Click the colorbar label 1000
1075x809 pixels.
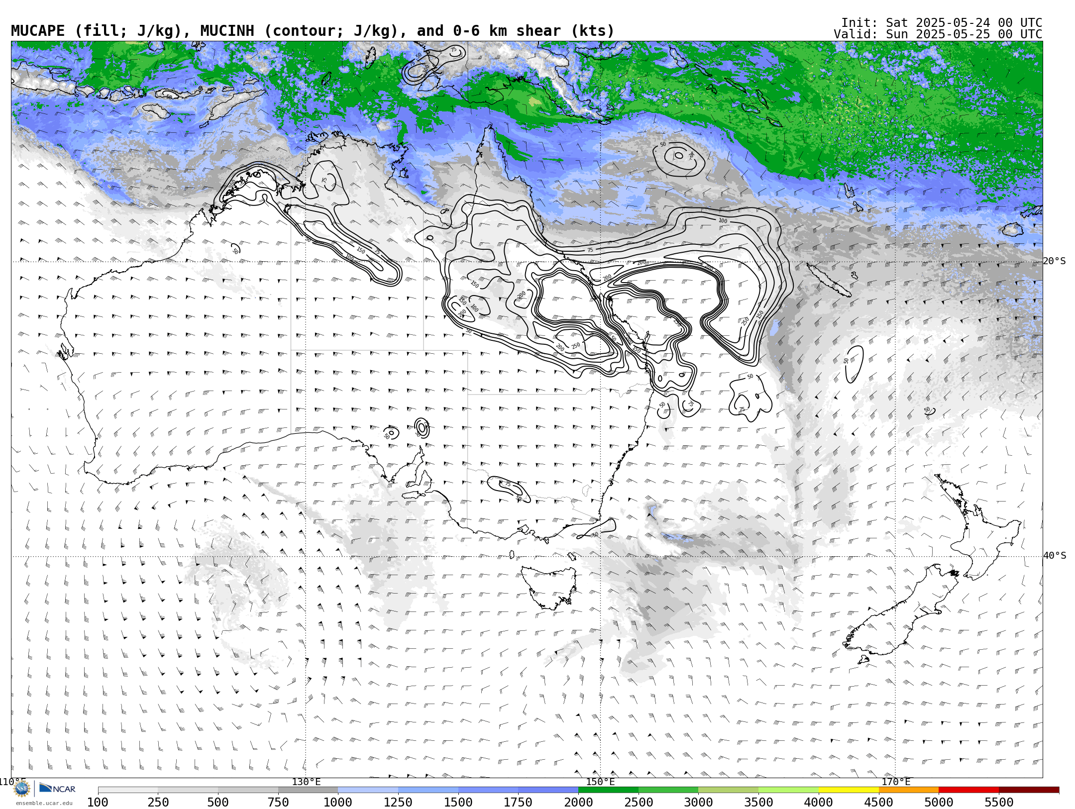(338, 803)
